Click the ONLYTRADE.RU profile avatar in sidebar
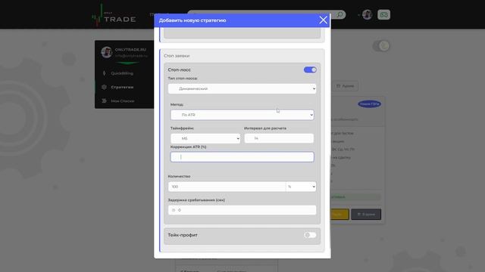The height and width of the screenshot is (272, 485). click(107, 52)
